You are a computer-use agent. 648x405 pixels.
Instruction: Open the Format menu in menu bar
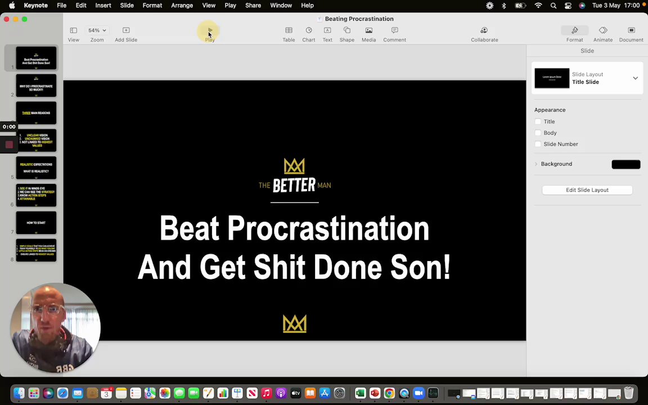(152, 6)
